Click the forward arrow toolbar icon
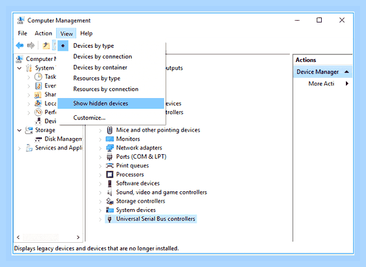The height and width of the screenshot is (267, 366). 31,45
